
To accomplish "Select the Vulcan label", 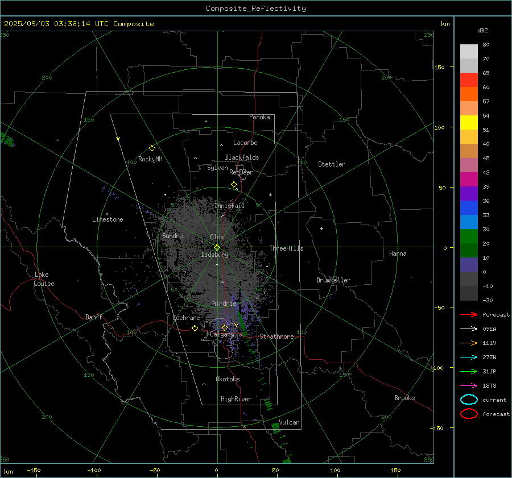I will [289, 422].
